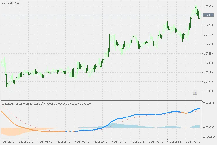Click the current price label 1.07921
Viewport: 217px width, 145px height.
208,15
